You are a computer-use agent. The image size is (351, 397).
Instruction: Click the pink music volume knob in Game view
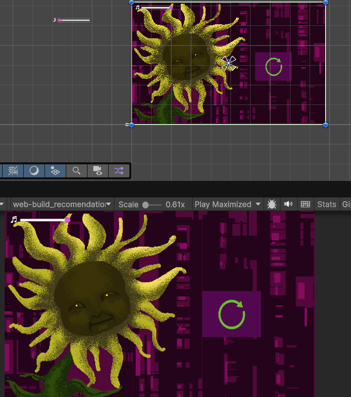tap(67, 220)
